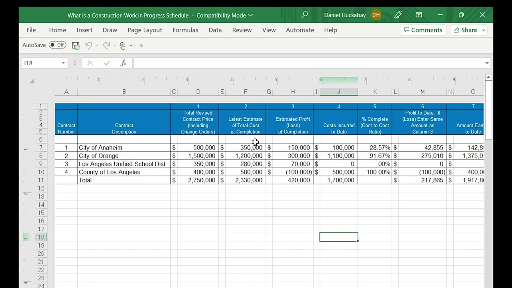The width and height of the screenshot is (512, 288).
Task: Click the formula bar Enter checkmark icon
Action: point(107,63)
